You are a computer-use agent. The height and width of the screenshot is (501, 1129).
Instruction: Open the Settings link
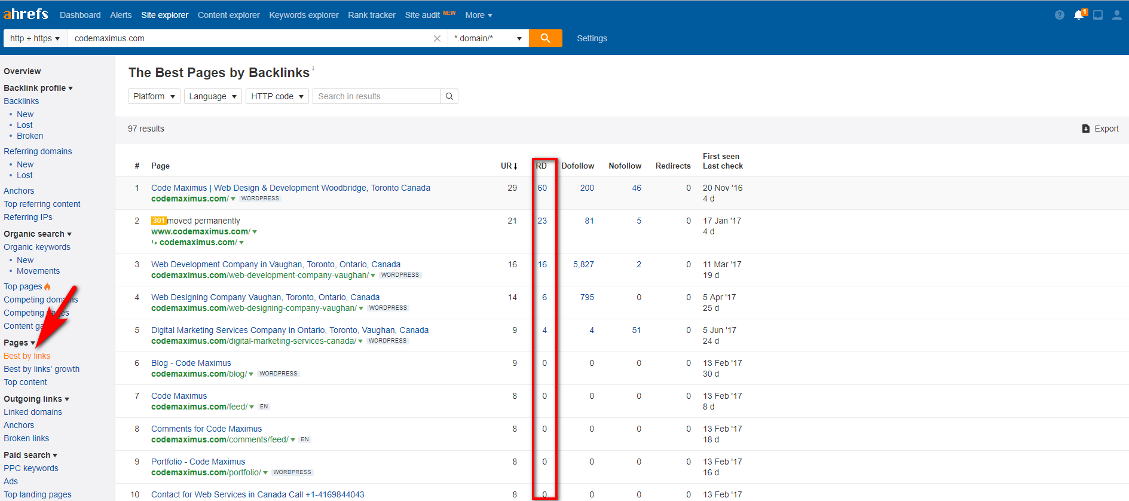point(592,38)
